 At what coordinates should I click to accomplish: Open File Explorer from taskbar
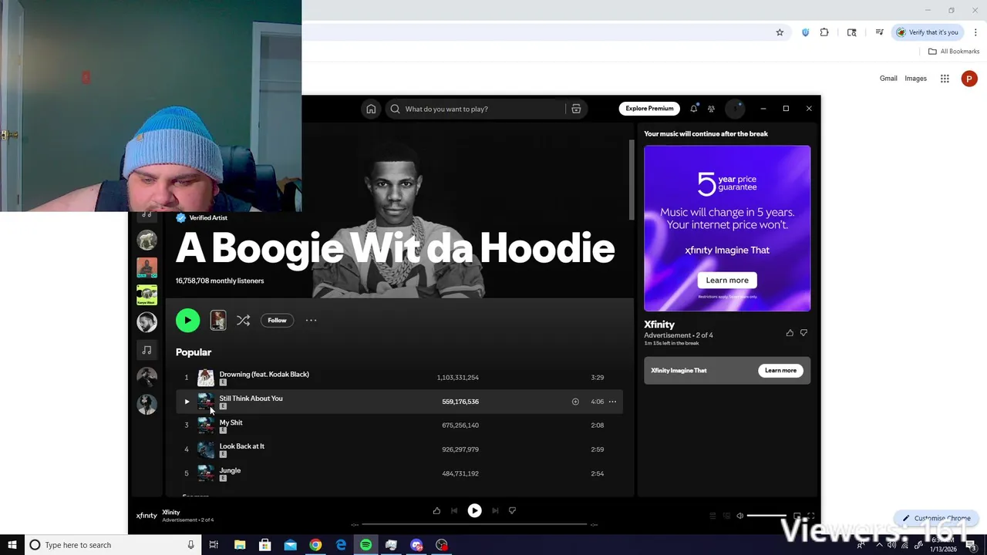point(240,545)
